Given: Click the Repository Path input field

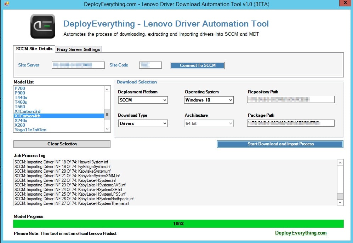Looking at the screenshot, I should [x=291, y=99].
